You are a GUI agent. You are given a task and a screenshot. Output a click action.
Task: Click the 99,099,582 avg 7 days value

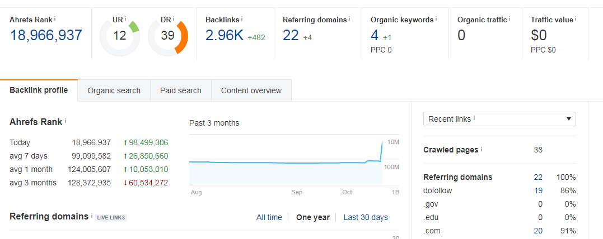pyautogui.click(x=91, y=156)
